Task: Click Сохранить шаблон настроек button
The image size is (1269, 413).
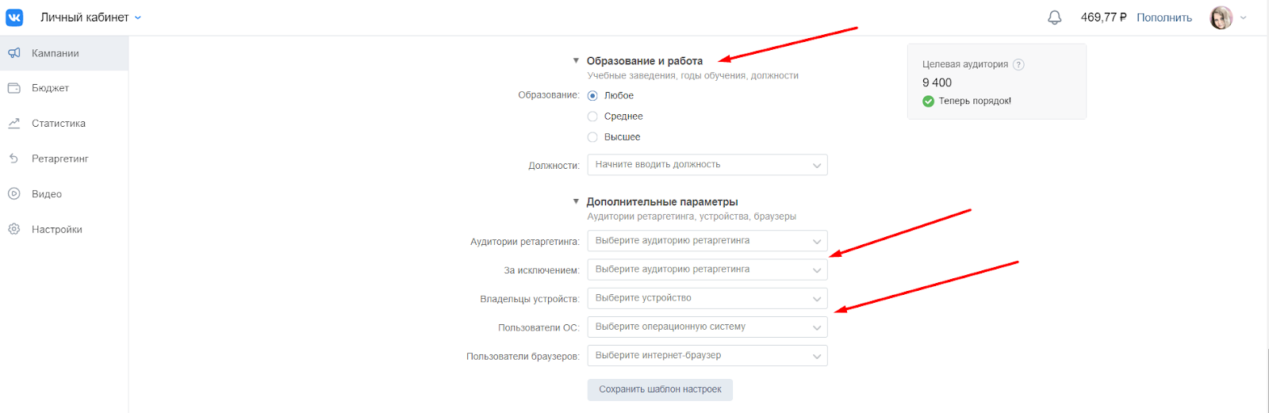Action: coord(660,389)
